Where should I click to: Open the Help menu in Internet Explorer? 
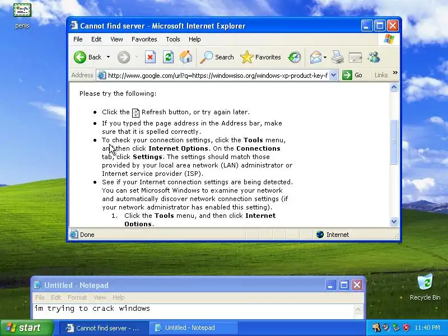tap(194, 39)
